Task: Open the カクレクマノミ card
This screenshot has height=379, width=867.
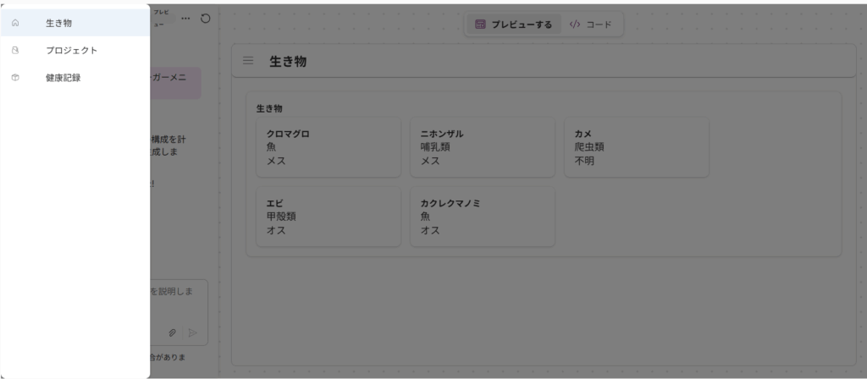Action: pyautogui.click(x=482, y=217)
